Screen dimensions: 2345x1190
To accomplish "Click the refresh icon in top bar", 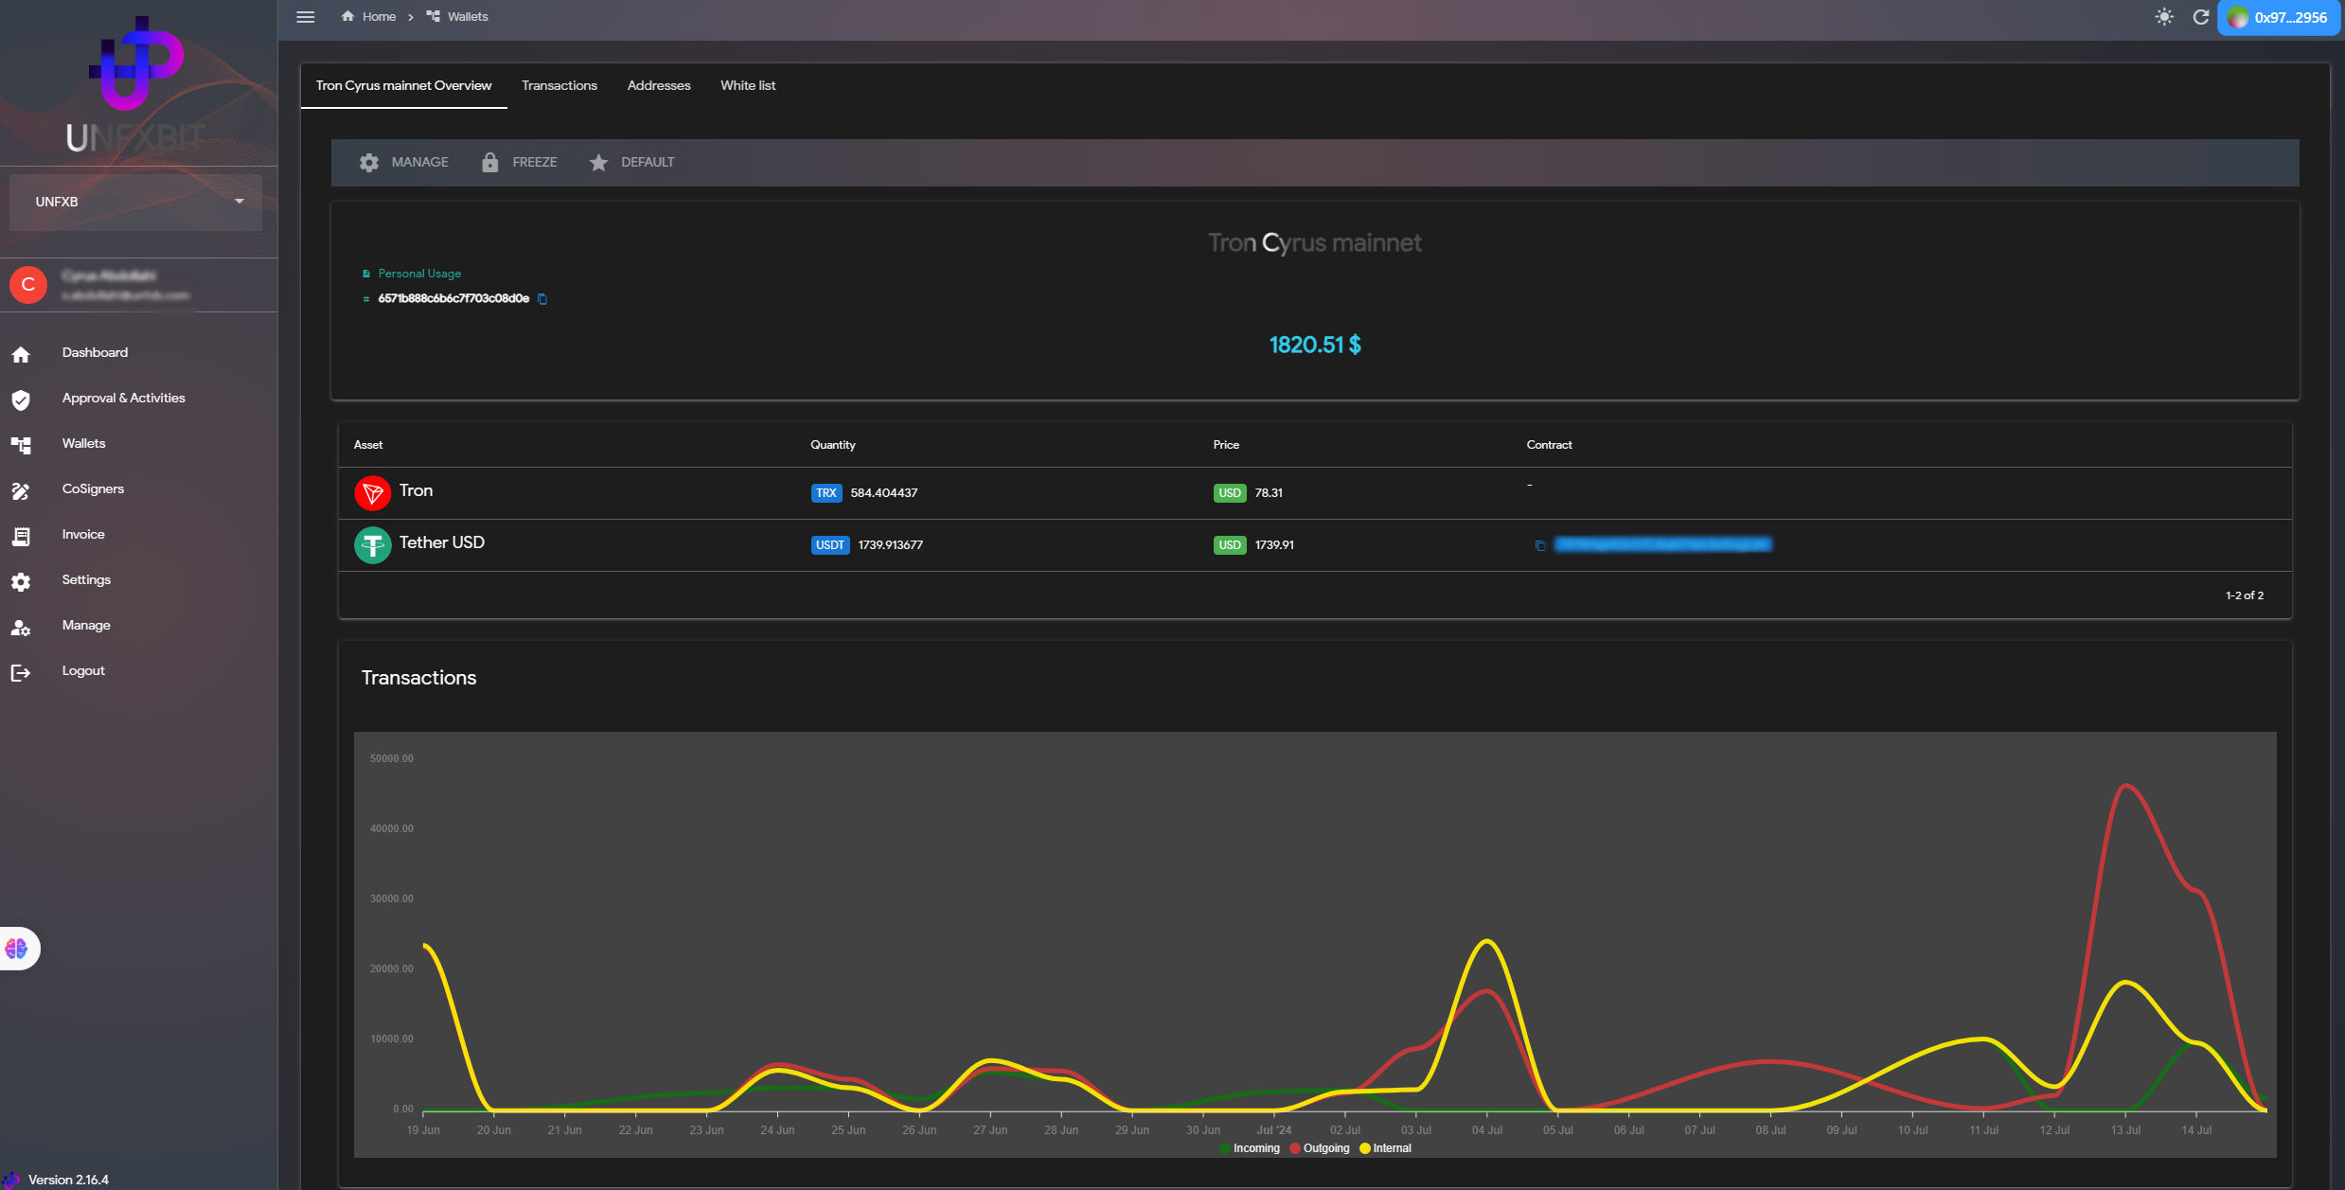I will [2201, 17].
